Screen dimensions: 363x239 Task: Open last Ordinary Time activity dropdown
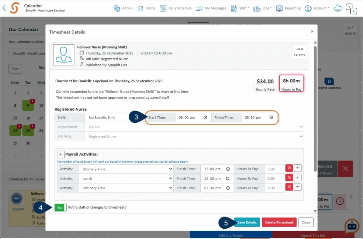[x=125, y=188]
